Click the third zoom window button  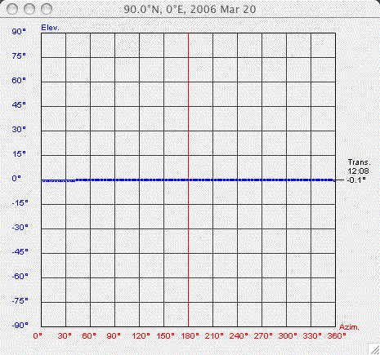pos(47,9)
